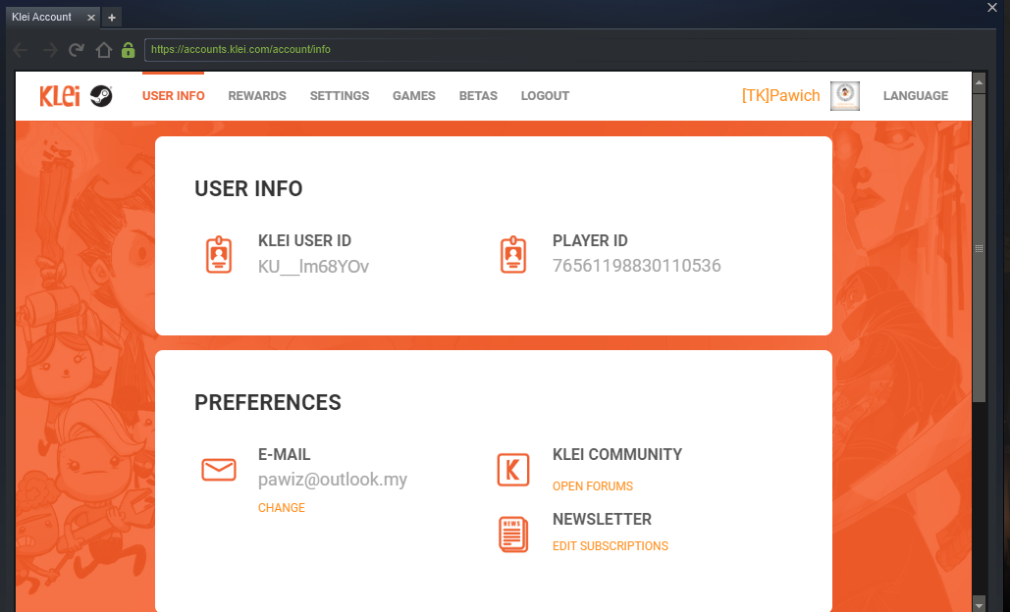
Task: Click the scrollbar down arrow
Action: click(x=980, y=605)
